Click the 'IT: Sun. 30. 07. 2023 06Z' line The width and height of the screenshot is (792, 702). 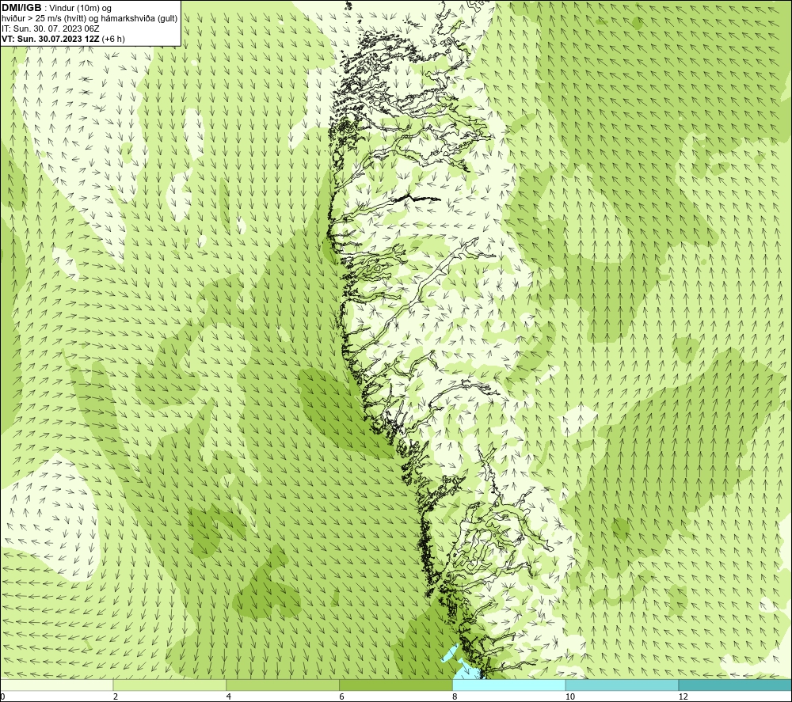(x=51, y=28)
